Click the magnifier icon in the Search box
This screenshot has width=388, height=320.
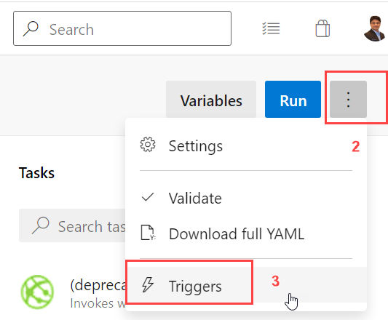(31, 28)
